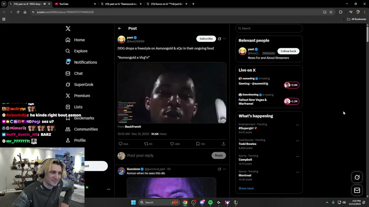
Task: Open Communities in sidebar
Action: [x=82, y=129]
